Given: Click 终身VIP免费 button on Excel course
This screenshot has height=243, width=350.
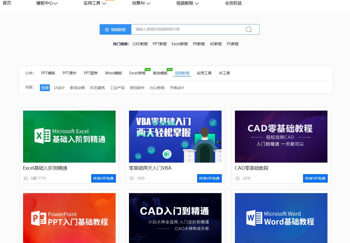Looking at the screenshot, I should (x=103, y=178).
